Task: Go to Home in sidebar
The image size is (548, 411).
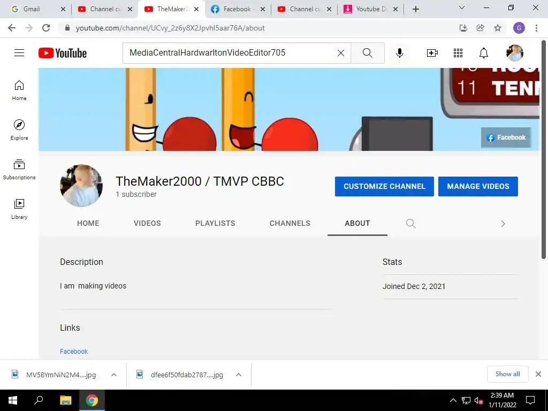Action: click(x=19, y=90)
